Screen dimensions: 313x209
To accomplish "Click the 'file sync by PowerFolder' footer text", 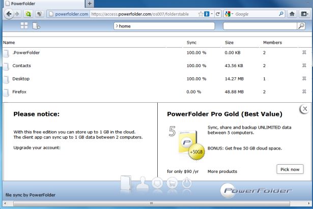I will tap(31, 195).
